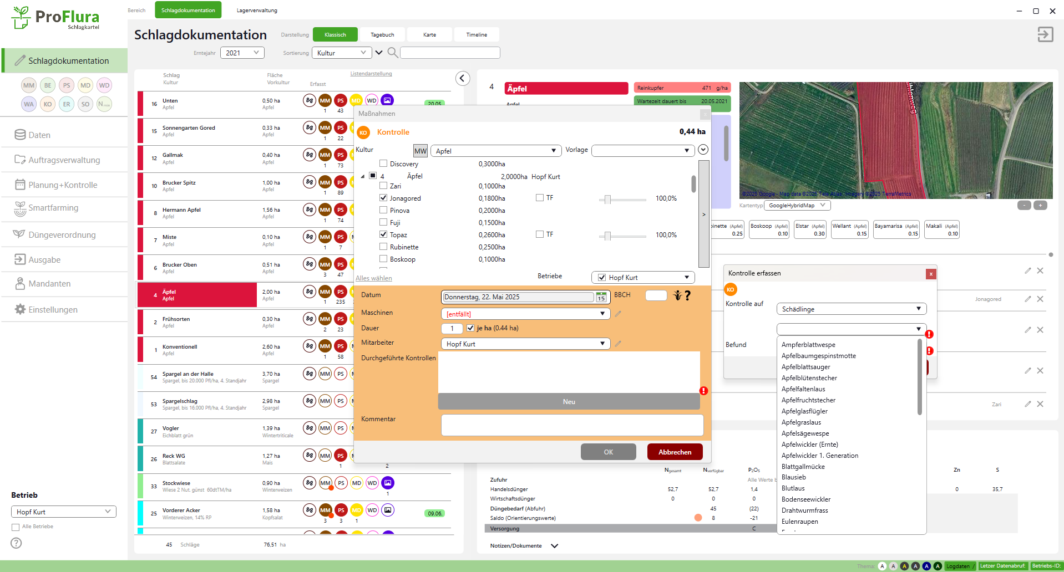The width and height of the screenshot is (1064, 572).
Task: Click the Jonagored percentage slider
Action: click(607, 199)
